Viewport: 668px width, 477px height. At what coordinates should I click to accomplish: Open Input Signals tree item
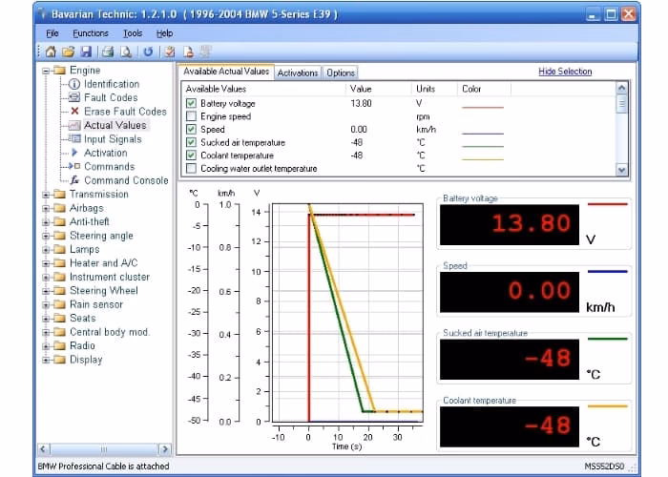[x=113, y=139]
